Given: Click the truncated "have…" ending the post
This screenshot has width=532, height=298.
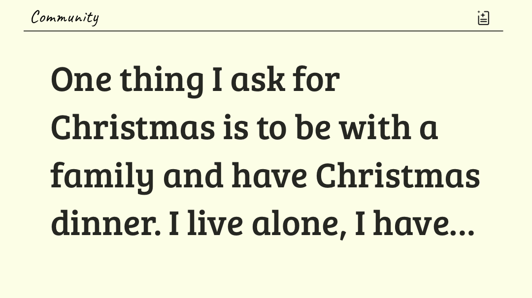Looking at the screenshot, I should click(424, 223).
